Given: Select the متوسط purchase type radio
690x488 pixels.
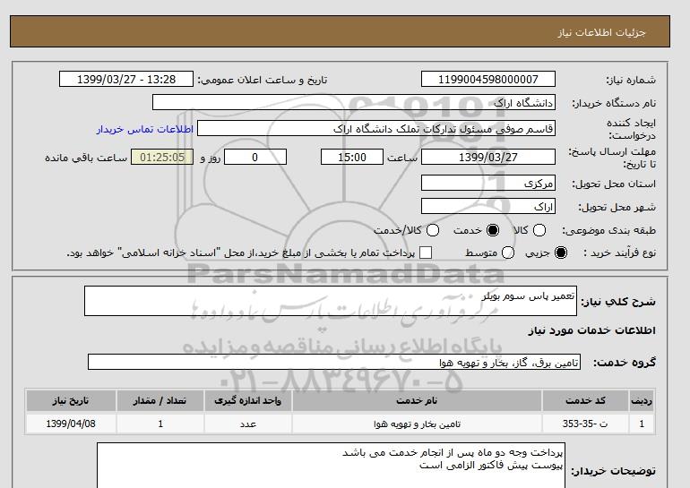Looking at the screenshot, I should (508, 253).
